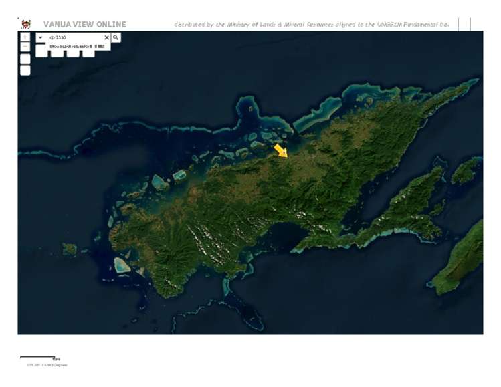Click the zoom in plus button

click(25, 37)
